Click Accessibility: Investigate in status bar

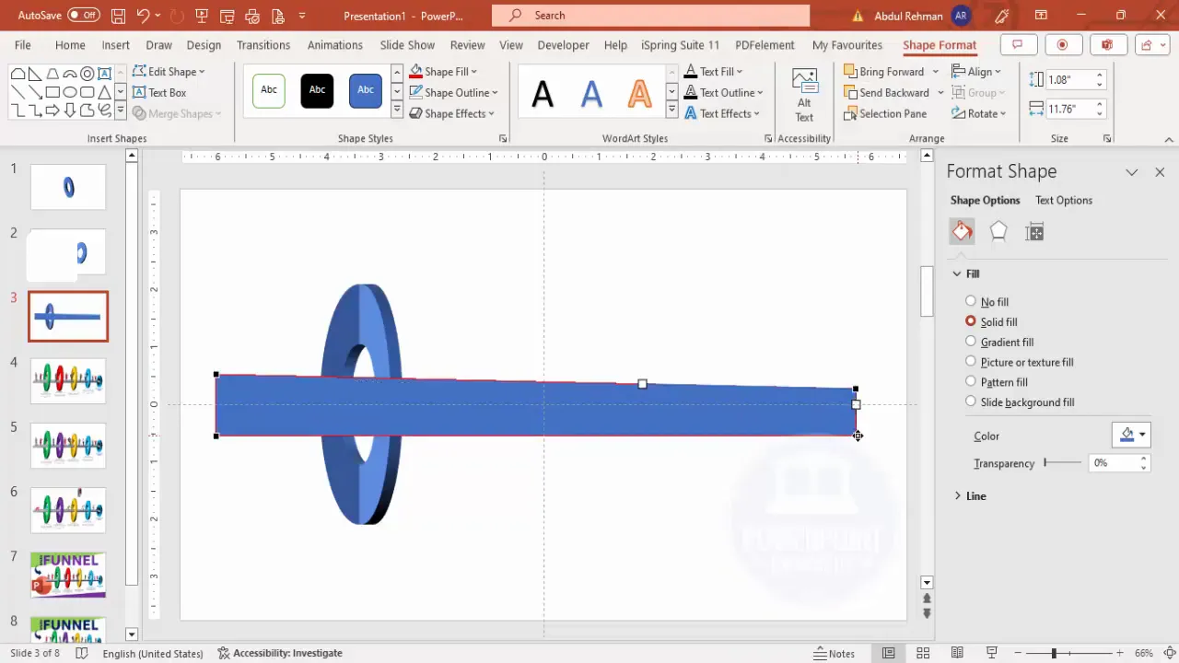(280, 653)
